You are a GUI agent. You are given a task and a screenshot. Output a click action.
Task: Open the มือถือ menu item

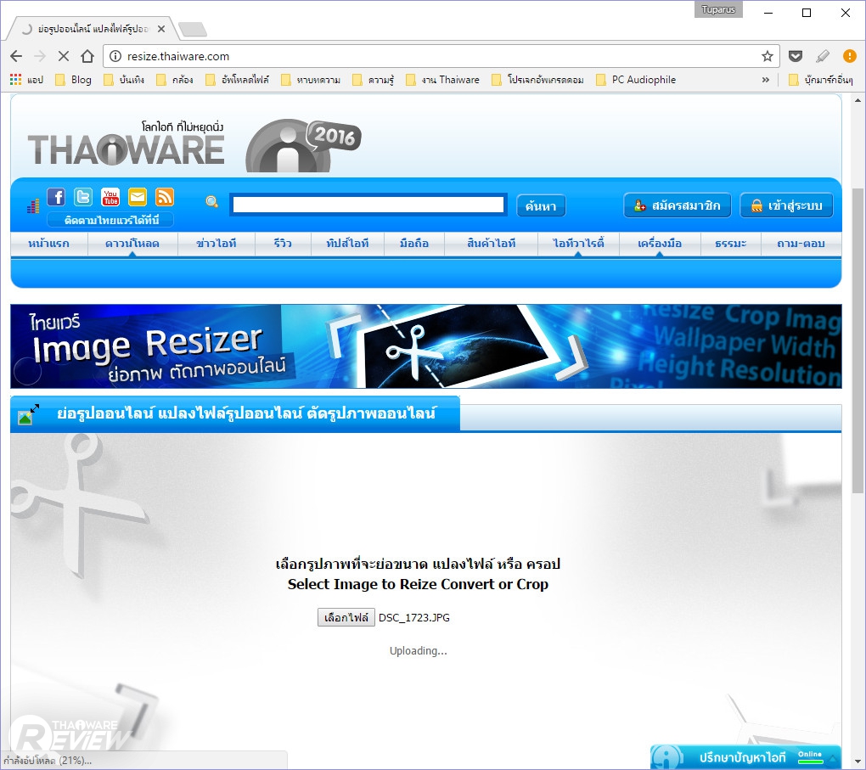pos(414,244)
